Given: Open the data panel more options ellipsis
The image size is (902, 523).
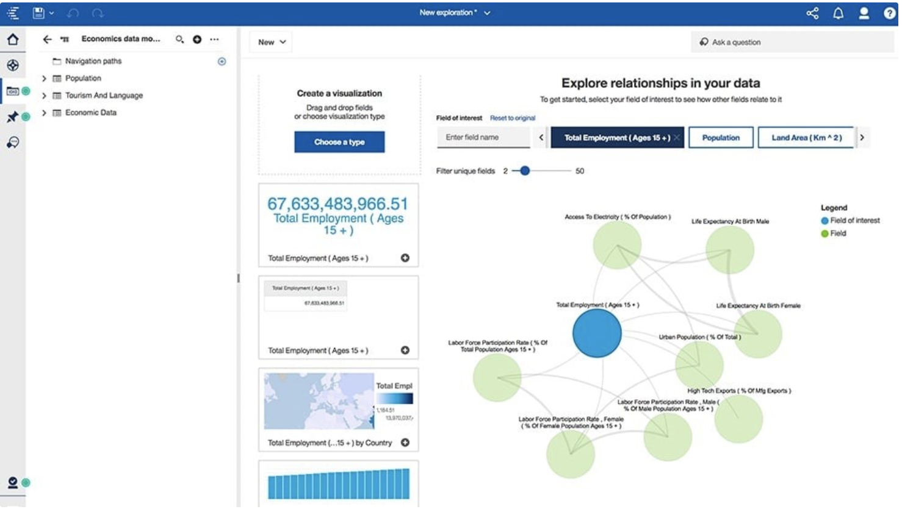Looking at the screenshot, I should [x=214, y=39].
